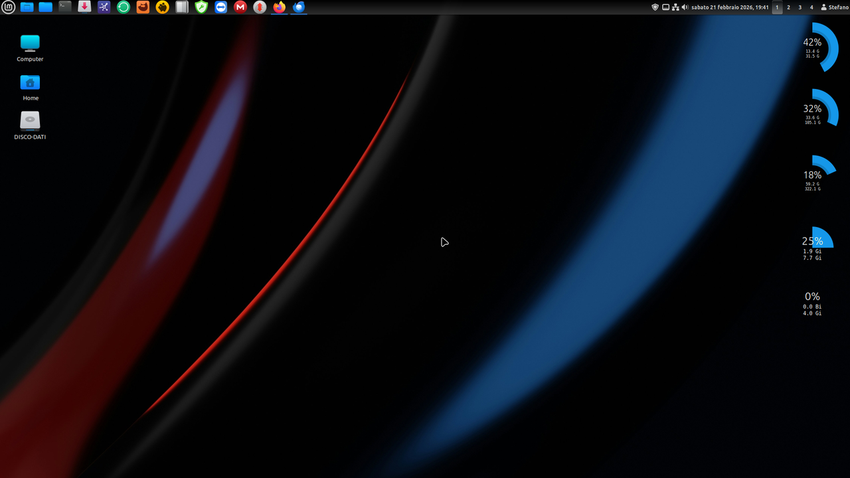This screenshot has height=478, width=850.
Task: Switch to workspace 4
Action: pyautogui.click(x=811, y=7)
